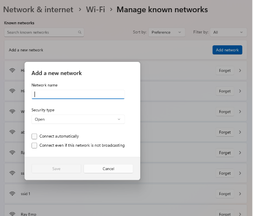Screen dimensions: 253x216
Task: Expand the Filter by All dropdown
Action: tap(229, 32)
